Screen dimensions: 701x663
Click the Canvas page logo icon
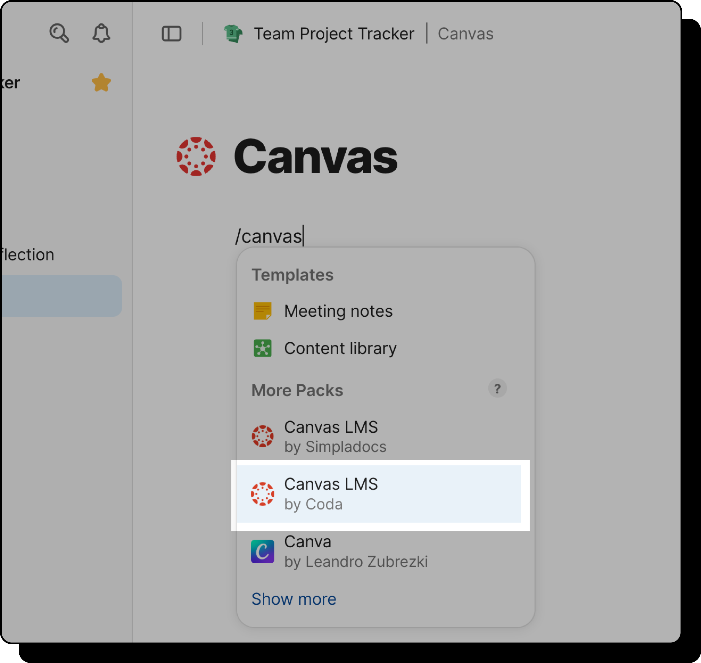pos(196,157)
